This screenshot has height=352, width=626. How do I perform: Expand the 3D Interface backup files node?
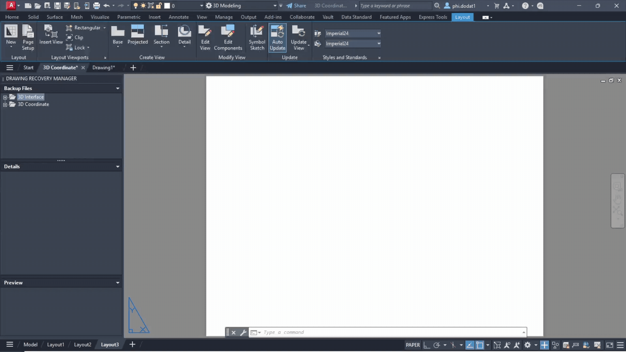pyautogui.click(x=5, y=97)
